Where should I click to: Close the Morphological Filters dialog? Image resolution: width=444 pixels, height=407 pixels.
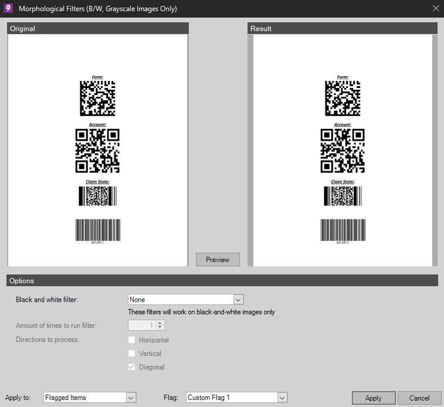pos(435,8)
